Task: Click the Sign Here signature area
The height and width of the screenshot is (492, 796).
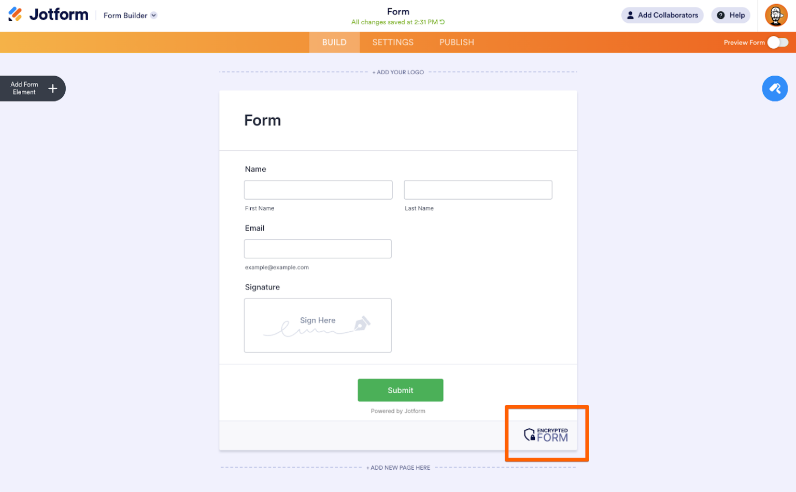Action: click(x=318, y=325)
